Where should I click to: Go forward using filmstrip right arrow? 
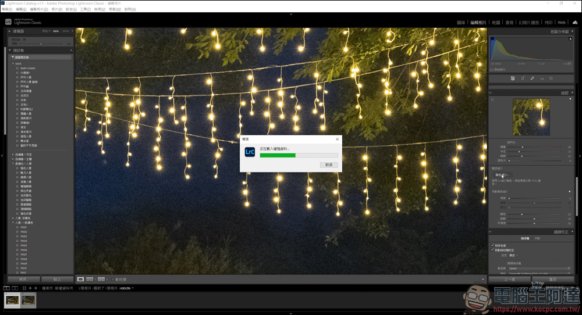pos(36,288)
